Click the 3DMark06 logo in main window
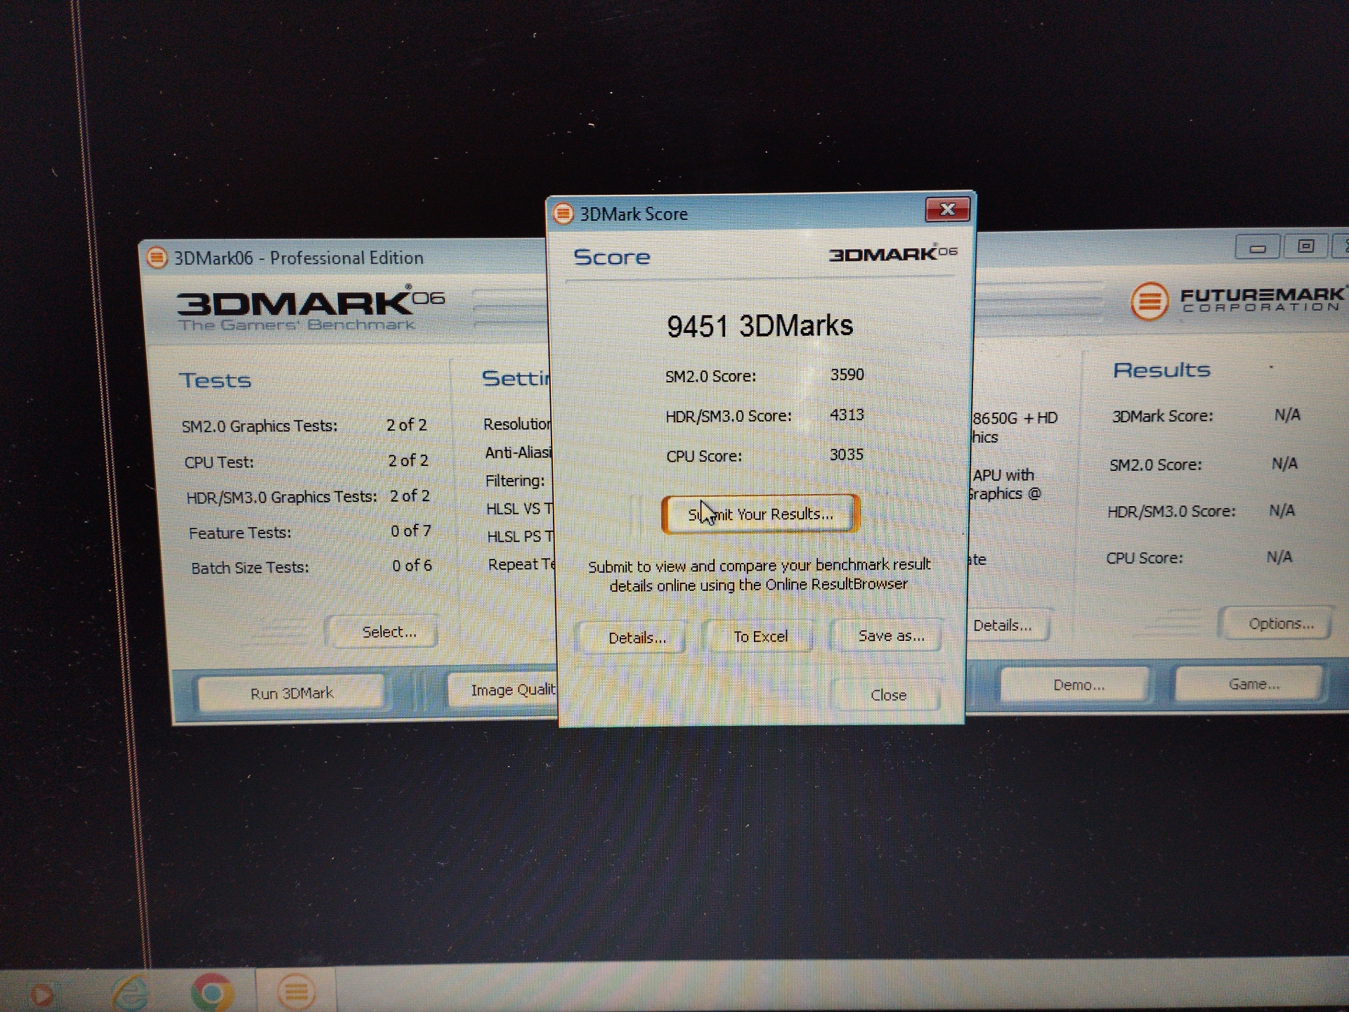The height and width of the screenshot is (1012, 1349). click(x=310, y=308)
